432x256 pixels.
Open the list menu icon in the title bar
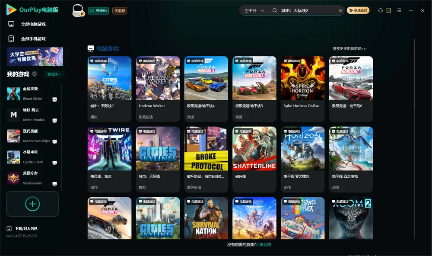point(399,10)
